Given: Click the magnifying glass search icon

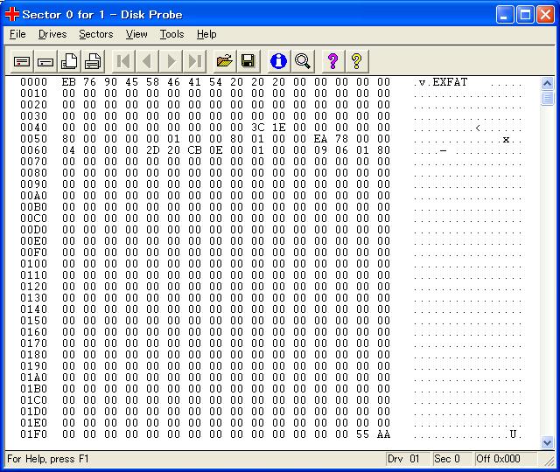Looking at the screenshot, I should click(x=302, y=61).
